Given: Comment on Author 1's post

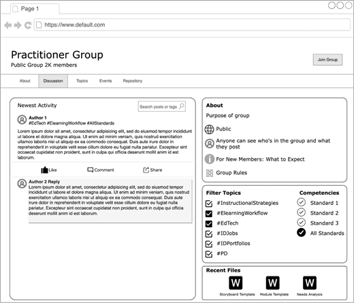Looking at the screenshot, I should coord(101,170).
